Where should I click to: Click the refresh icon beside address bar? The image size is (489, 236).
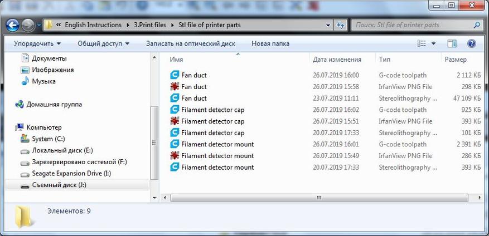tap(341, 25)
